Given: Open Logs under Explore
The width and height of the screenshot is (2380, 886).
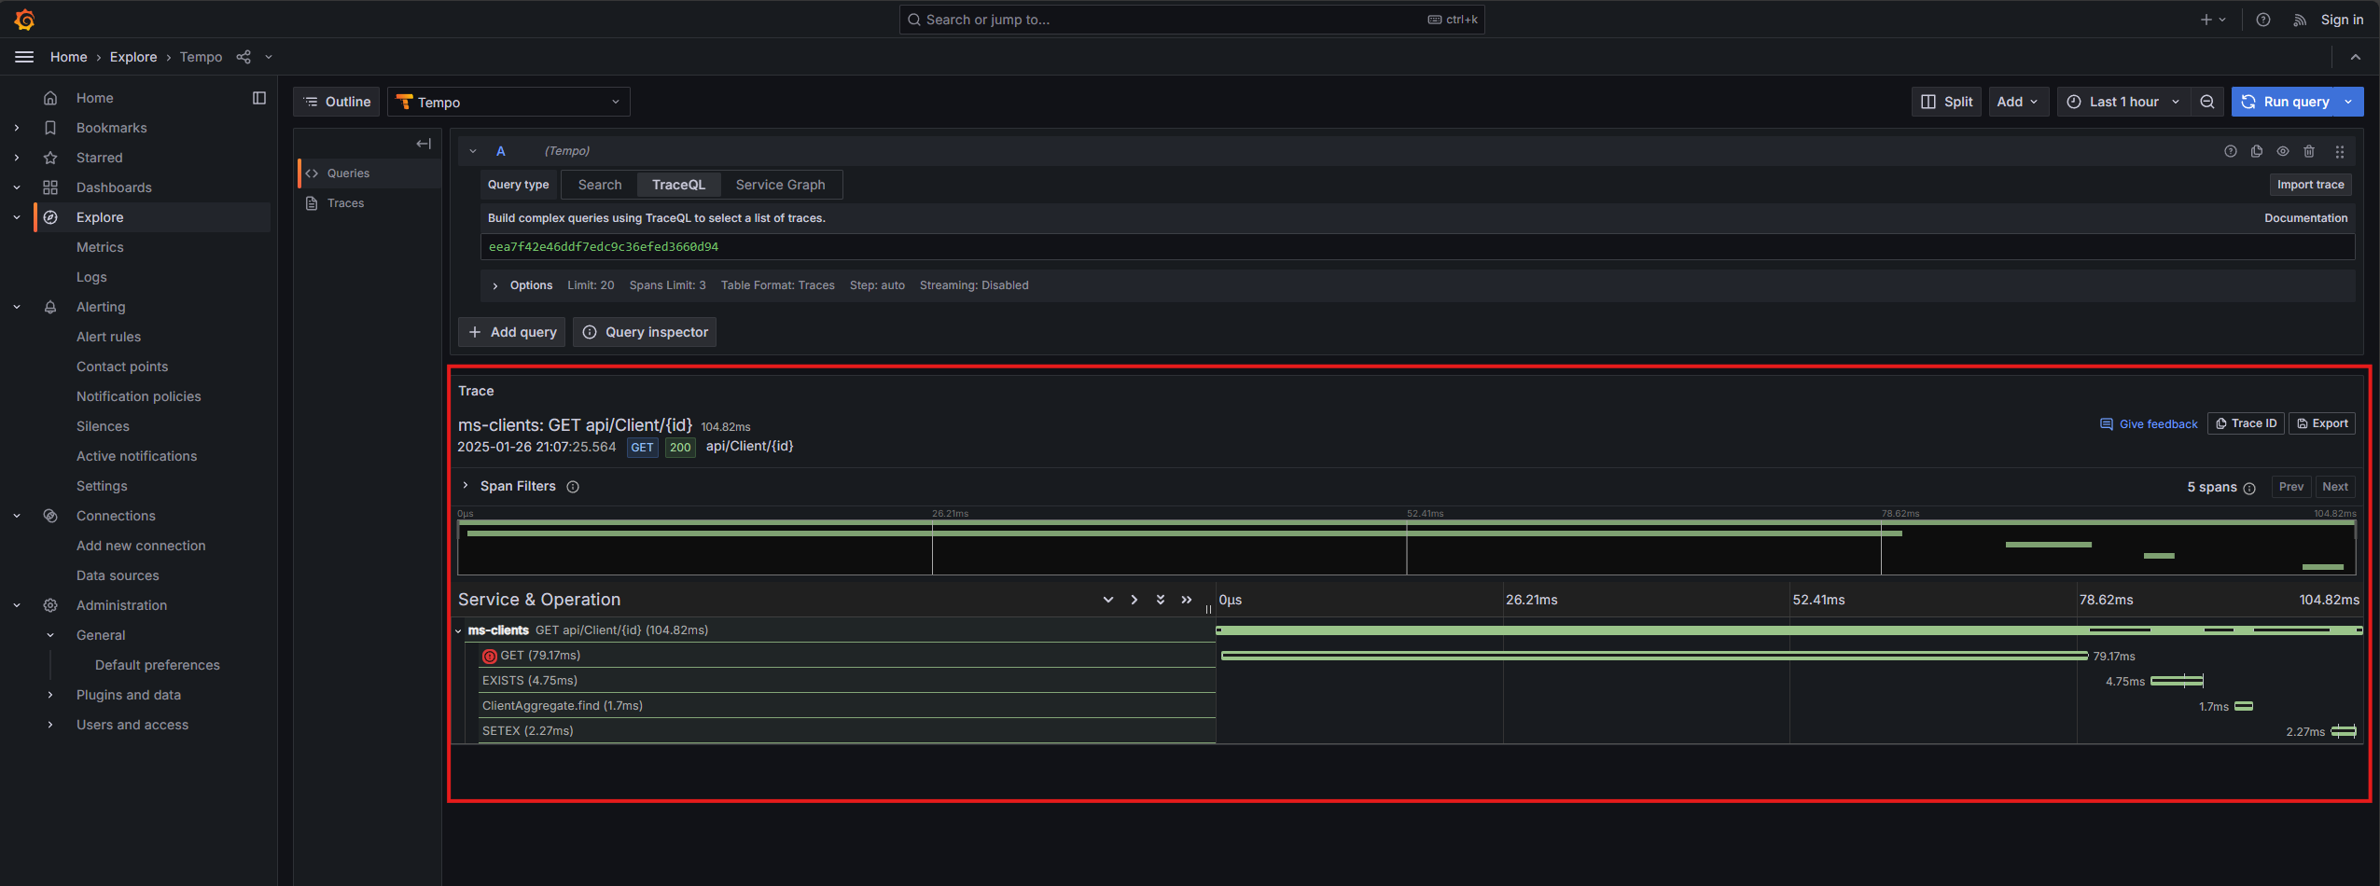Looking at the screenshot, I should point(91,277).
